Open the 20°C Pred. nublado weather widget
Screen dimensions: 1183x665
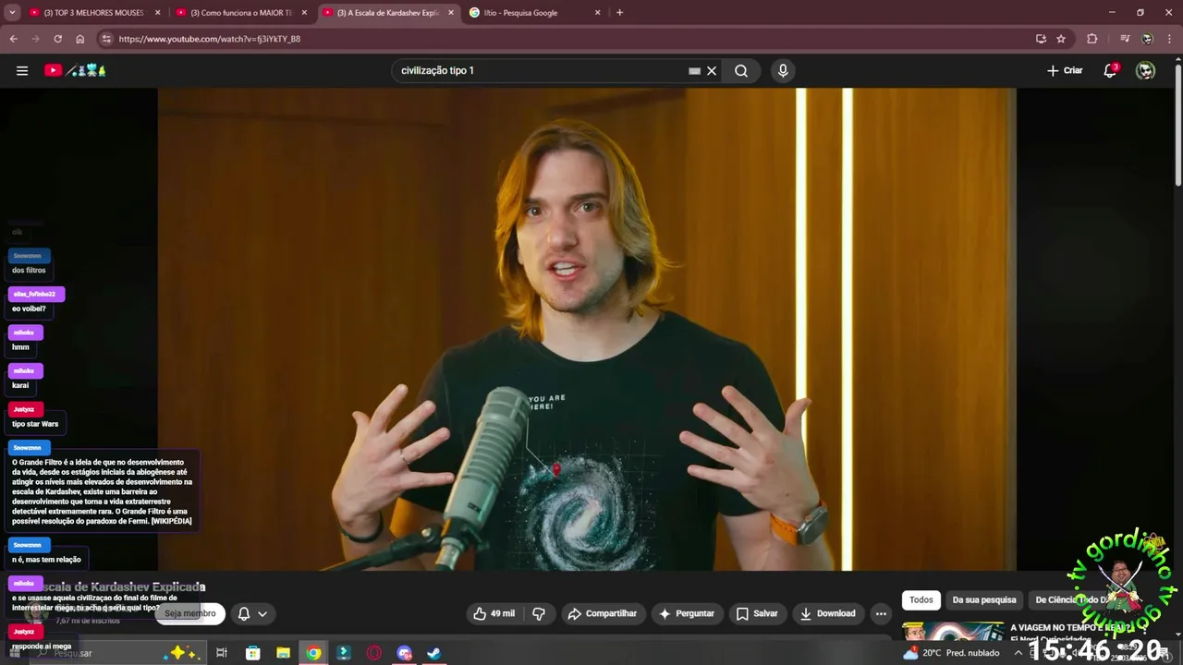point(952,653)
